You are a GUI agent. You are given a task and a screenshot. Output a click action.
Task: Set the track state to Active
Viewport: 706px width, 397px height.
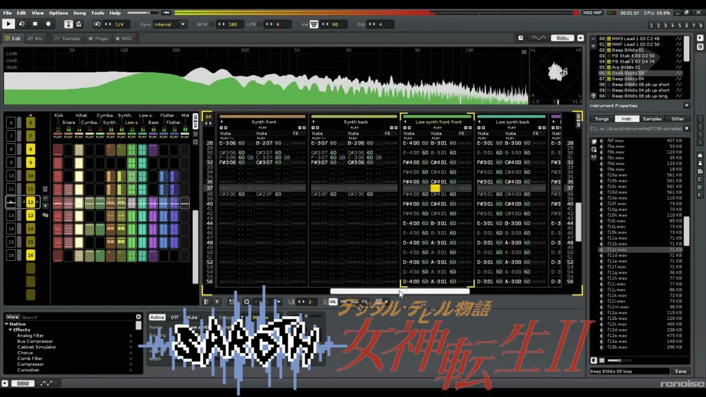(157, 317)
